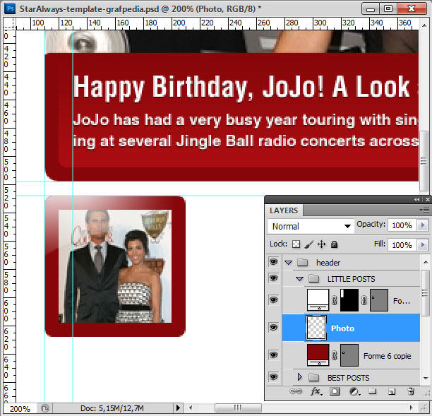Click the status bar preview icon
This screenshot has width=432, height=416.
tap(45, 408)
